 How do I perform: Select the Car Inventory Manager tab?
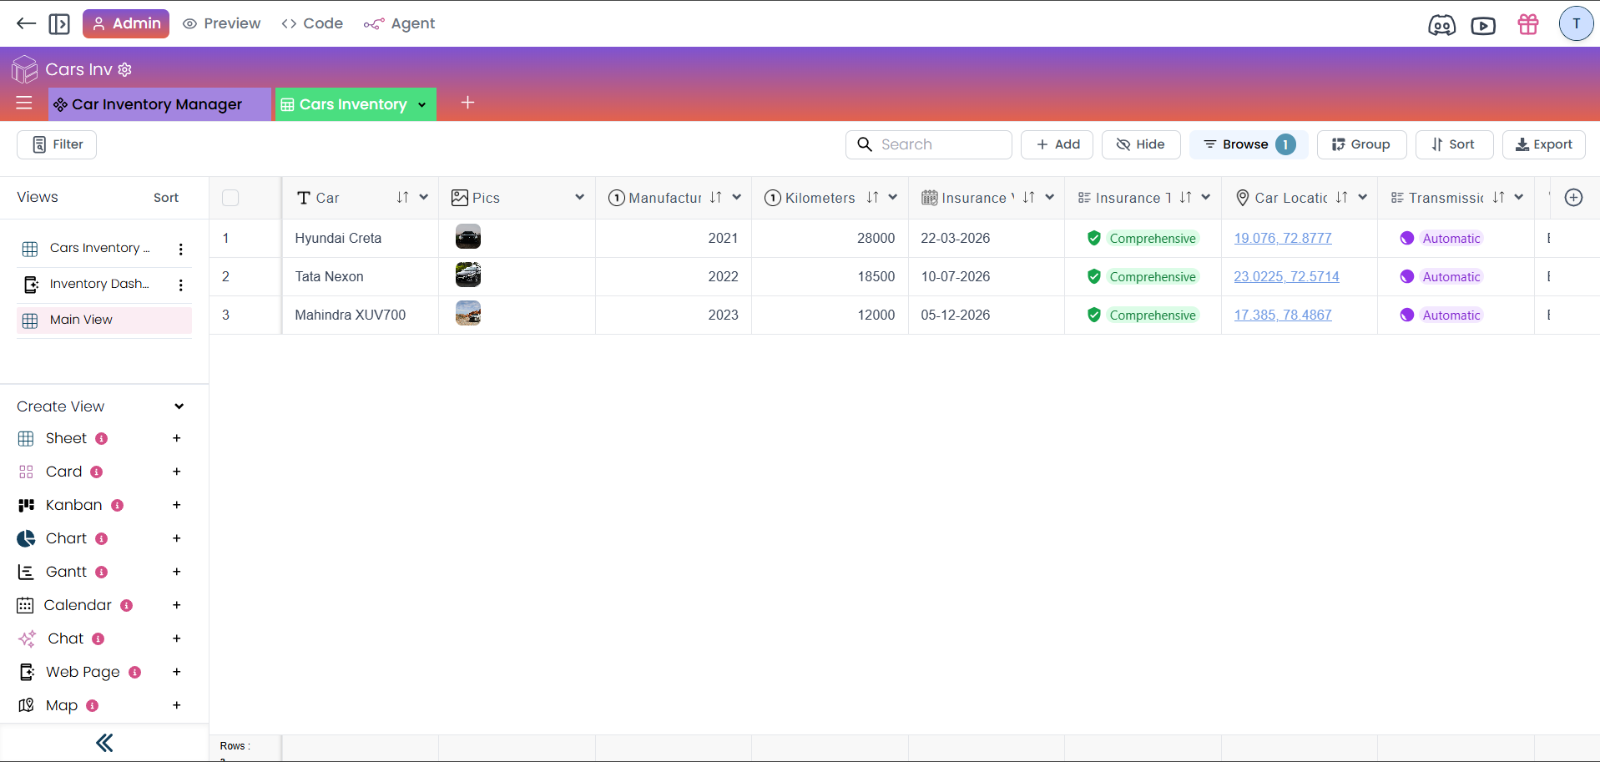[157, 104]
